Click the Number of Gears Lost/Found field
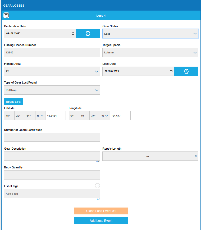The width and height of the screenshot is (201, 230). coord(52,137)
